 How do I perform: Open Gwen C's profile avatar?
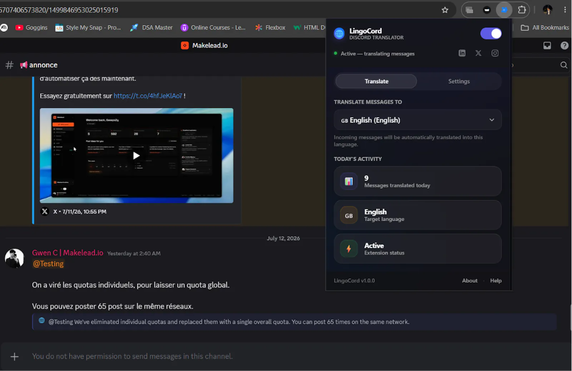14,258
